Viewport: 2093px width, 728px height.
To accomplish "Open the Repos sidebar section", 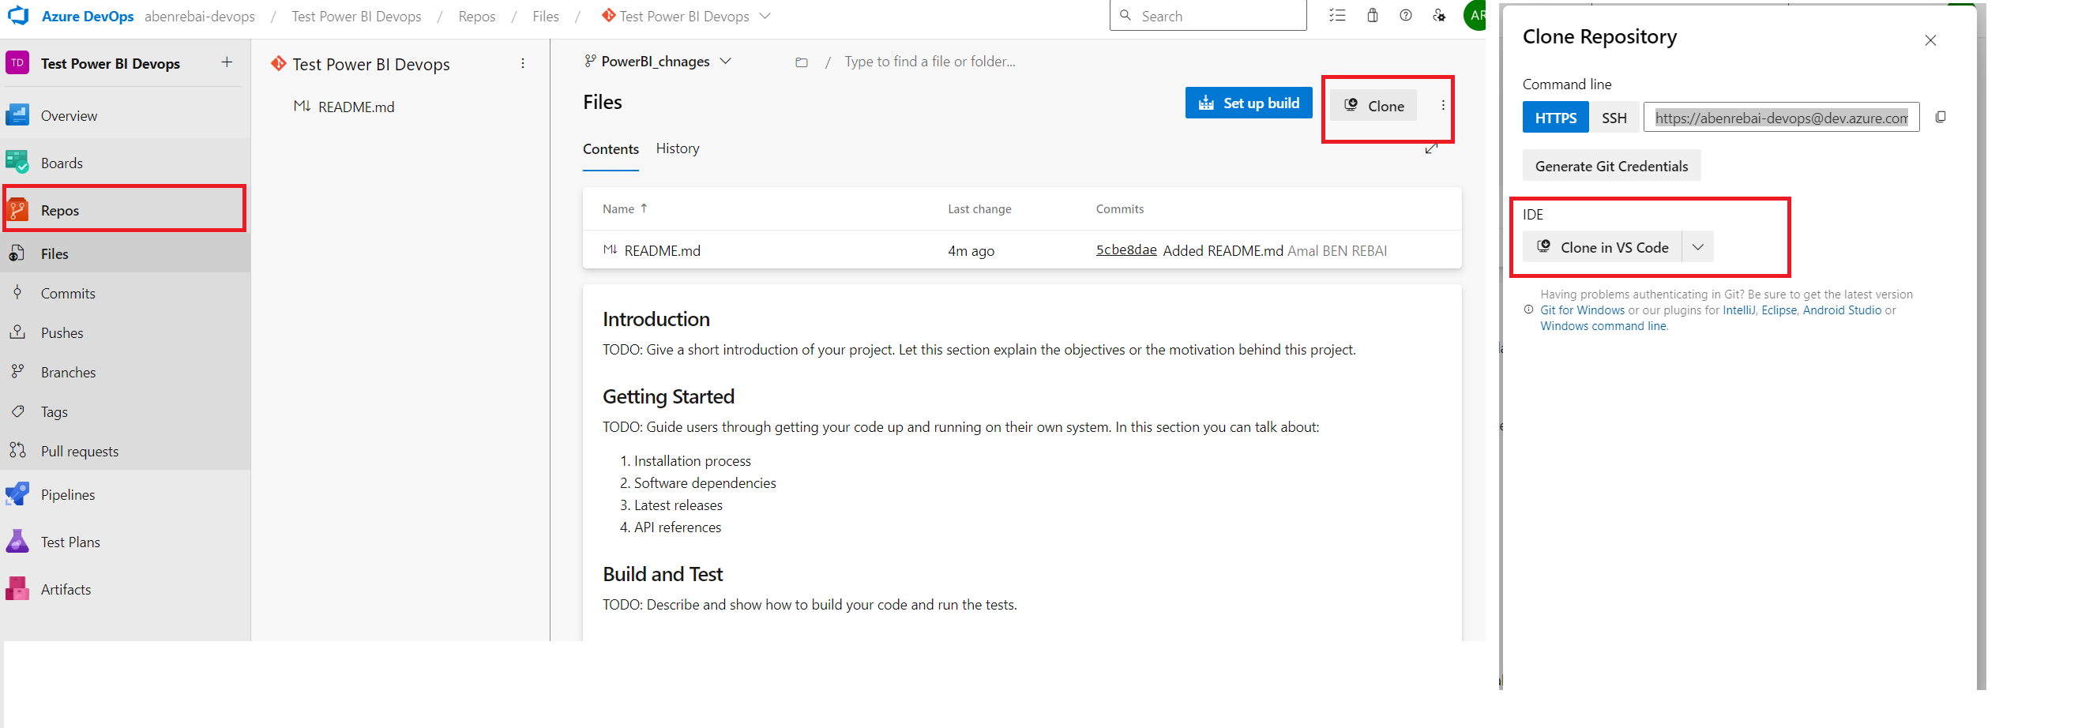I will click(125, 209).
